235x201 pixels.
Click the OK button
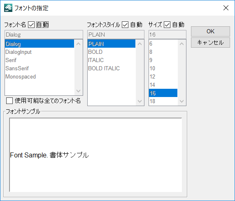point(210,31)
